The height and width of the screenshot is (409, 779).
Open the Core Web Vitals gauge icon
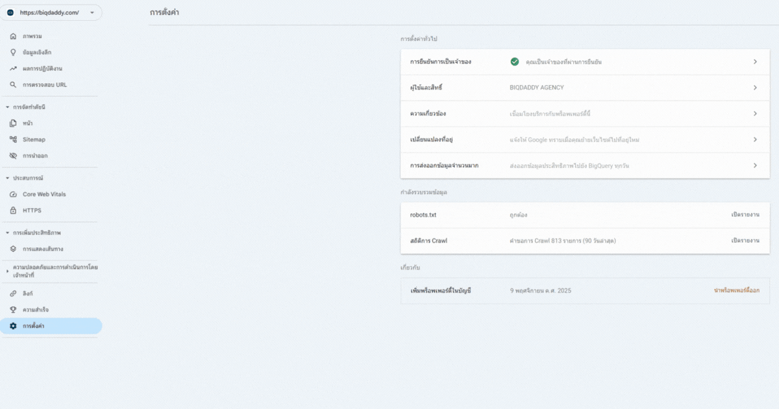coord(13,194)
